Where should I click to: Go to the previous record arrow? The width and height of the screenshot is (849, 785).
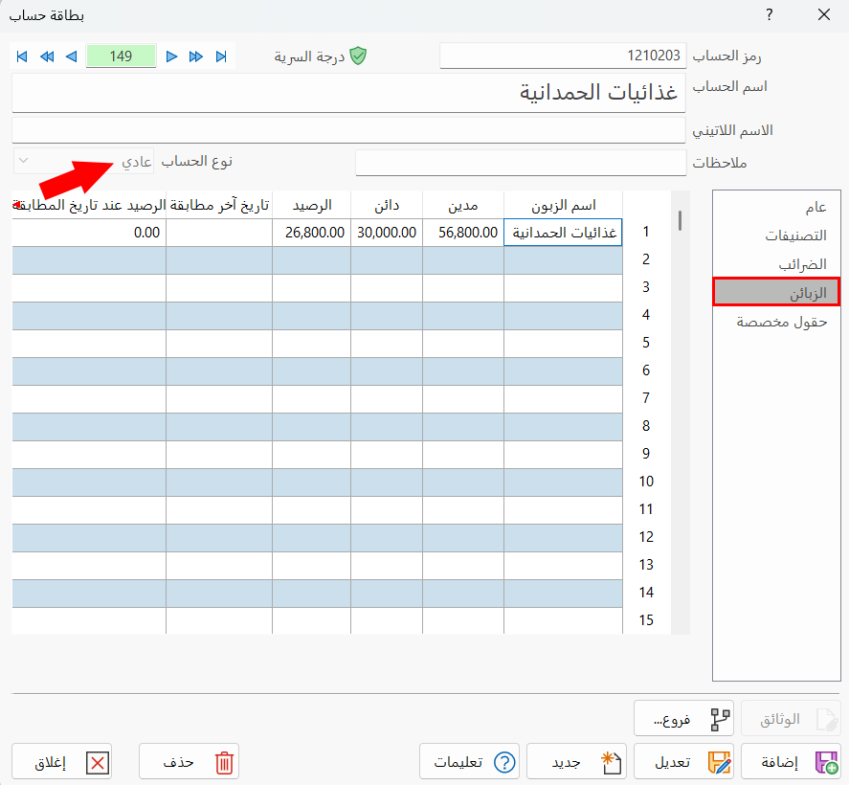[71, 56]
